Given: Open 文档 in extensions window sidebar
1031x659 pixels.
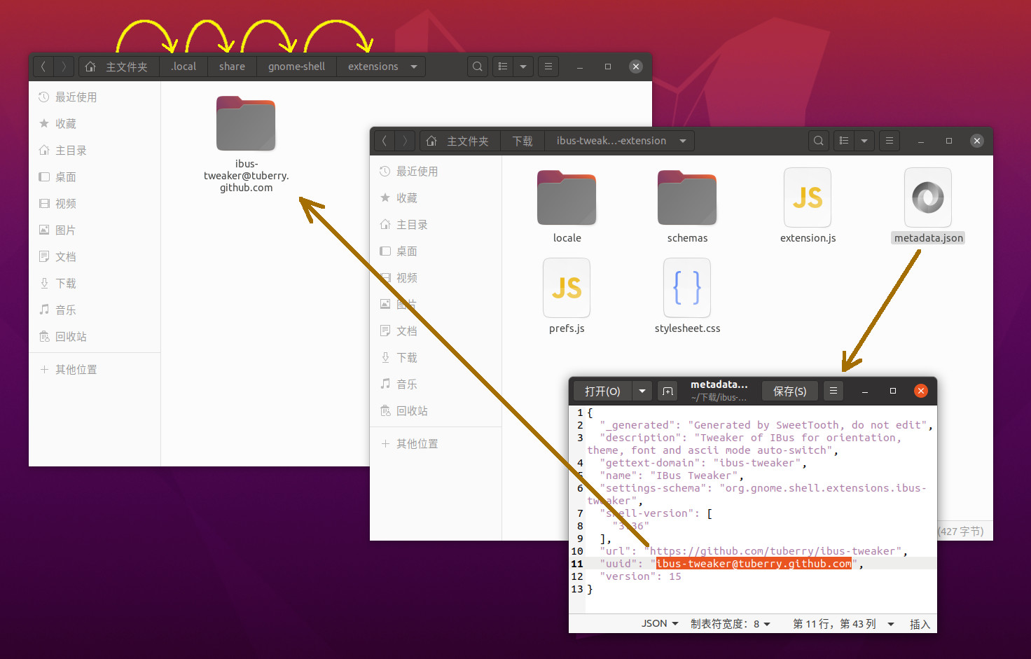Looking at the screenshot, I should 95,257.
